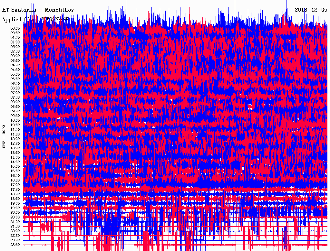
Task: Select the 21:30 time label
Action: [x=15, y=227]
